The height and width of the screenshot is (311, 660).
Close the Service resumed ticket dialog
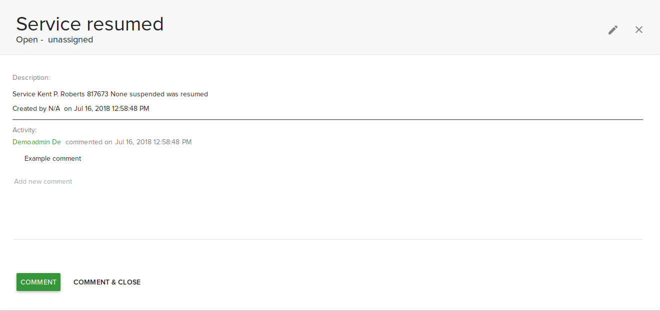pyautogui.click(x=638, y=30)
